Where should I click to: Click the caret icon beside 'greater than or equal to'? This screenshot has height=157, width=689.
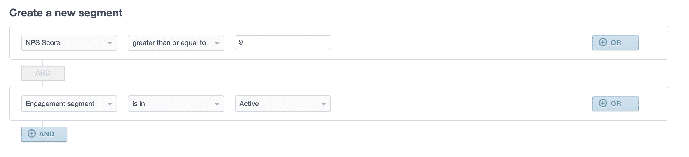point(217,43)
